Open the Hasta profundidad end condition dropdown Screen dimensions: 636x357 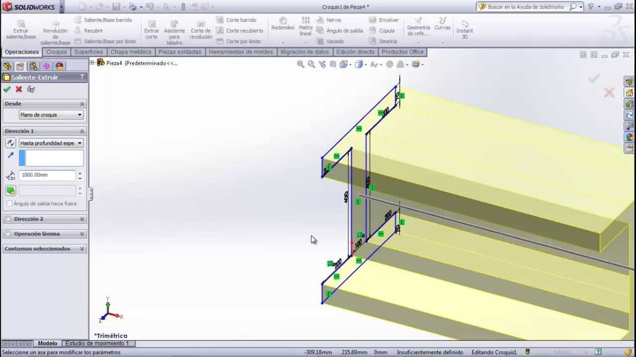click(x=50, y=143)
